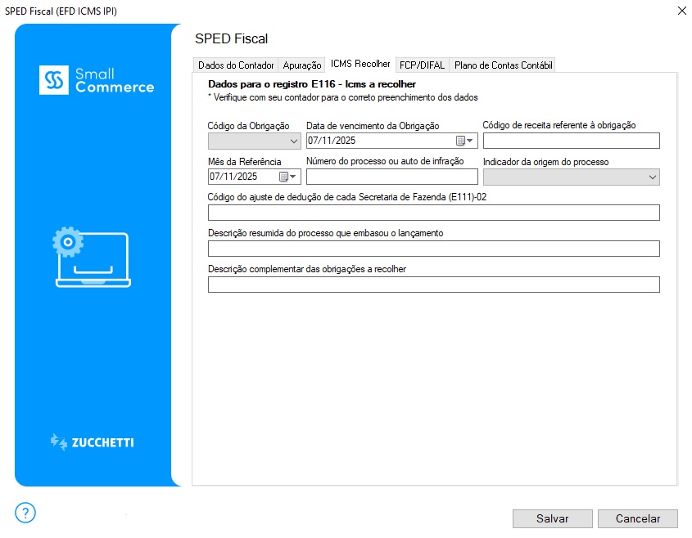Go to the FCP/DIFAL tab

[422, 65]
